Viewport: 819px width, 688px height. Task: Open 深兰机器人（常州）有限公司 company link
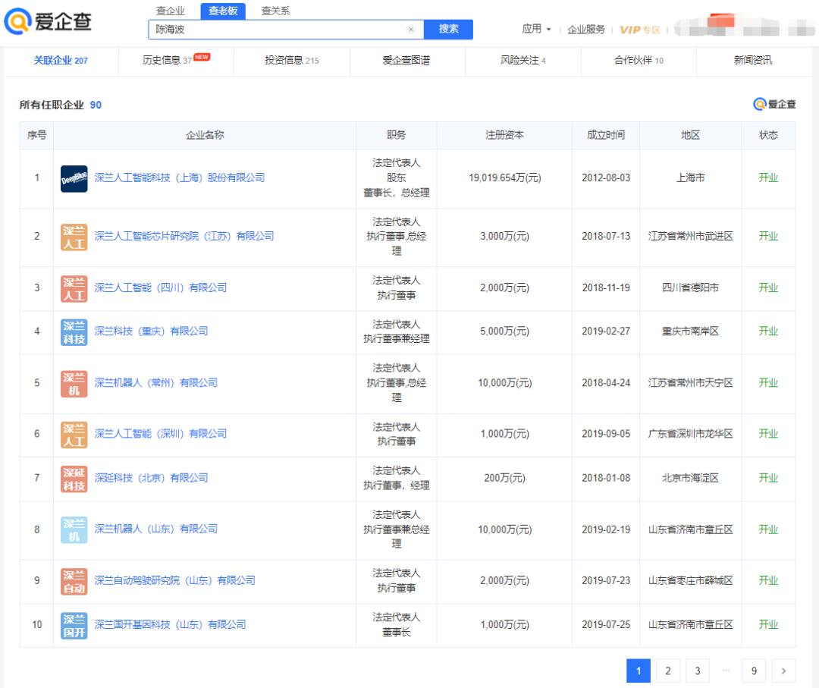155,383
